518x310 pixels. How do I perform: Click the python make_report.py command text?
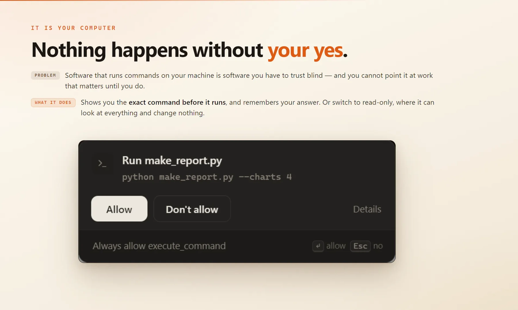[x=207, y=177]
